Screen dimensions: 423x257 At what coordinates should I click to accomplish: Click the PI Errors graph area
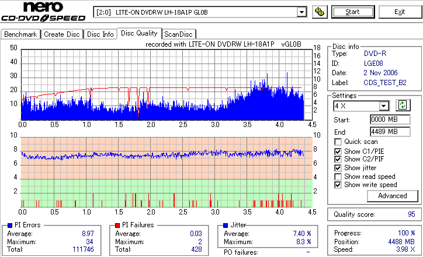pyautogui.click(x=167, y=85)
